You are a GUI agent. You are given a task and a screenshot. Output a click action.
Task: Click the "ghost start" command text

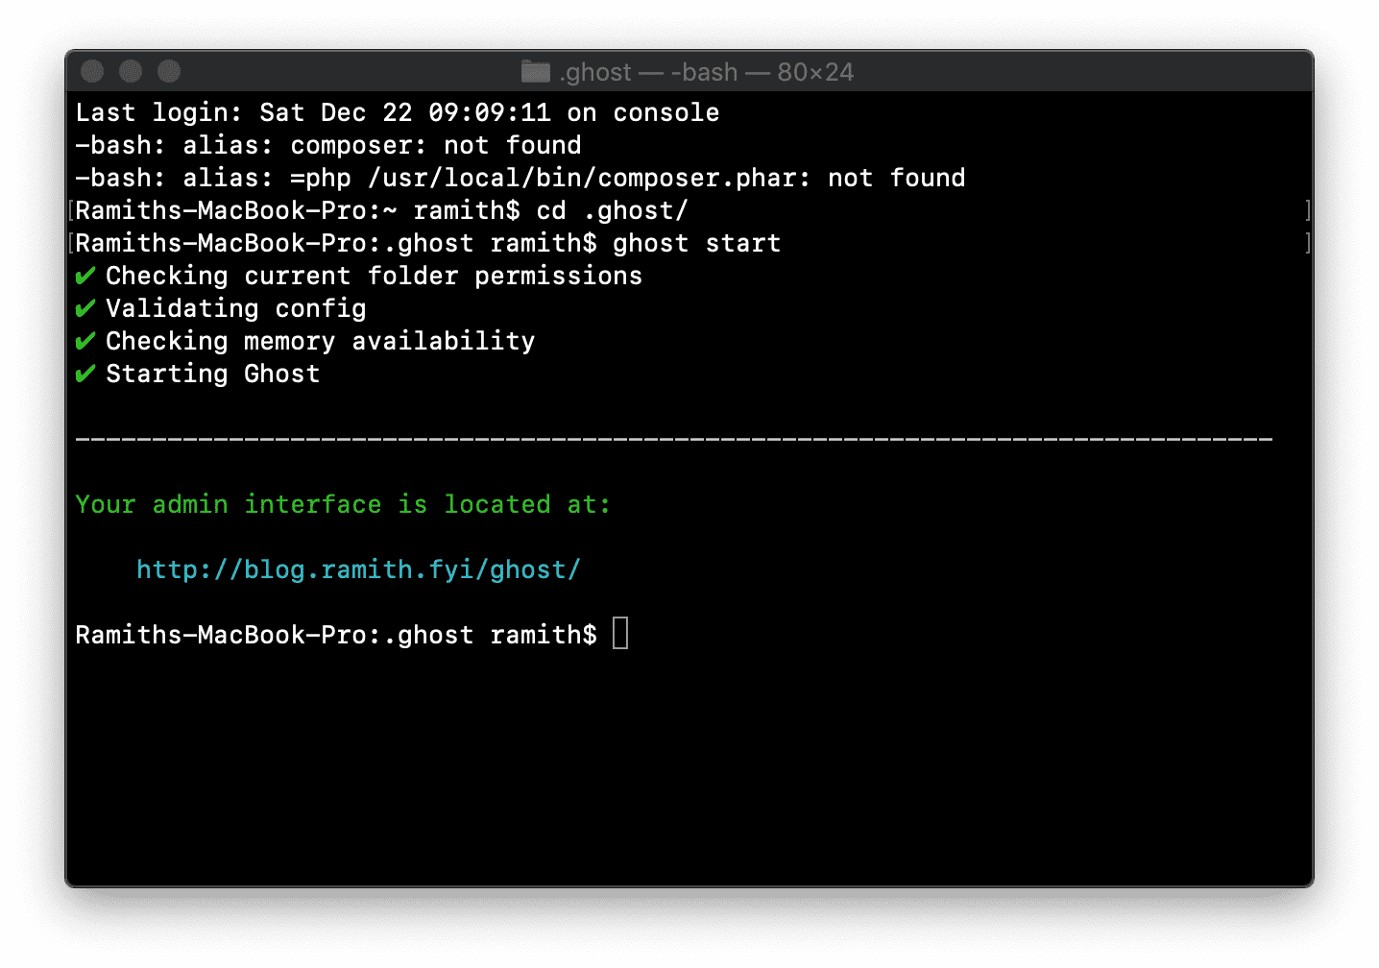(696, 244)
